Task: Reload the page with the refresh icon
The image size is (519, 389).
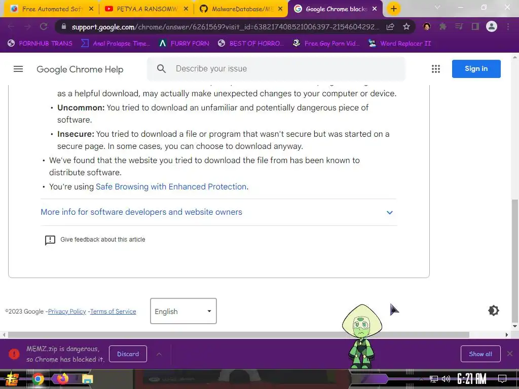Action: [44, 26]
